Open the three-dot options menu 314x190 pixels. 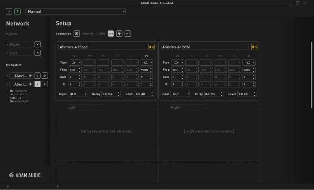(x=9, y=12)
